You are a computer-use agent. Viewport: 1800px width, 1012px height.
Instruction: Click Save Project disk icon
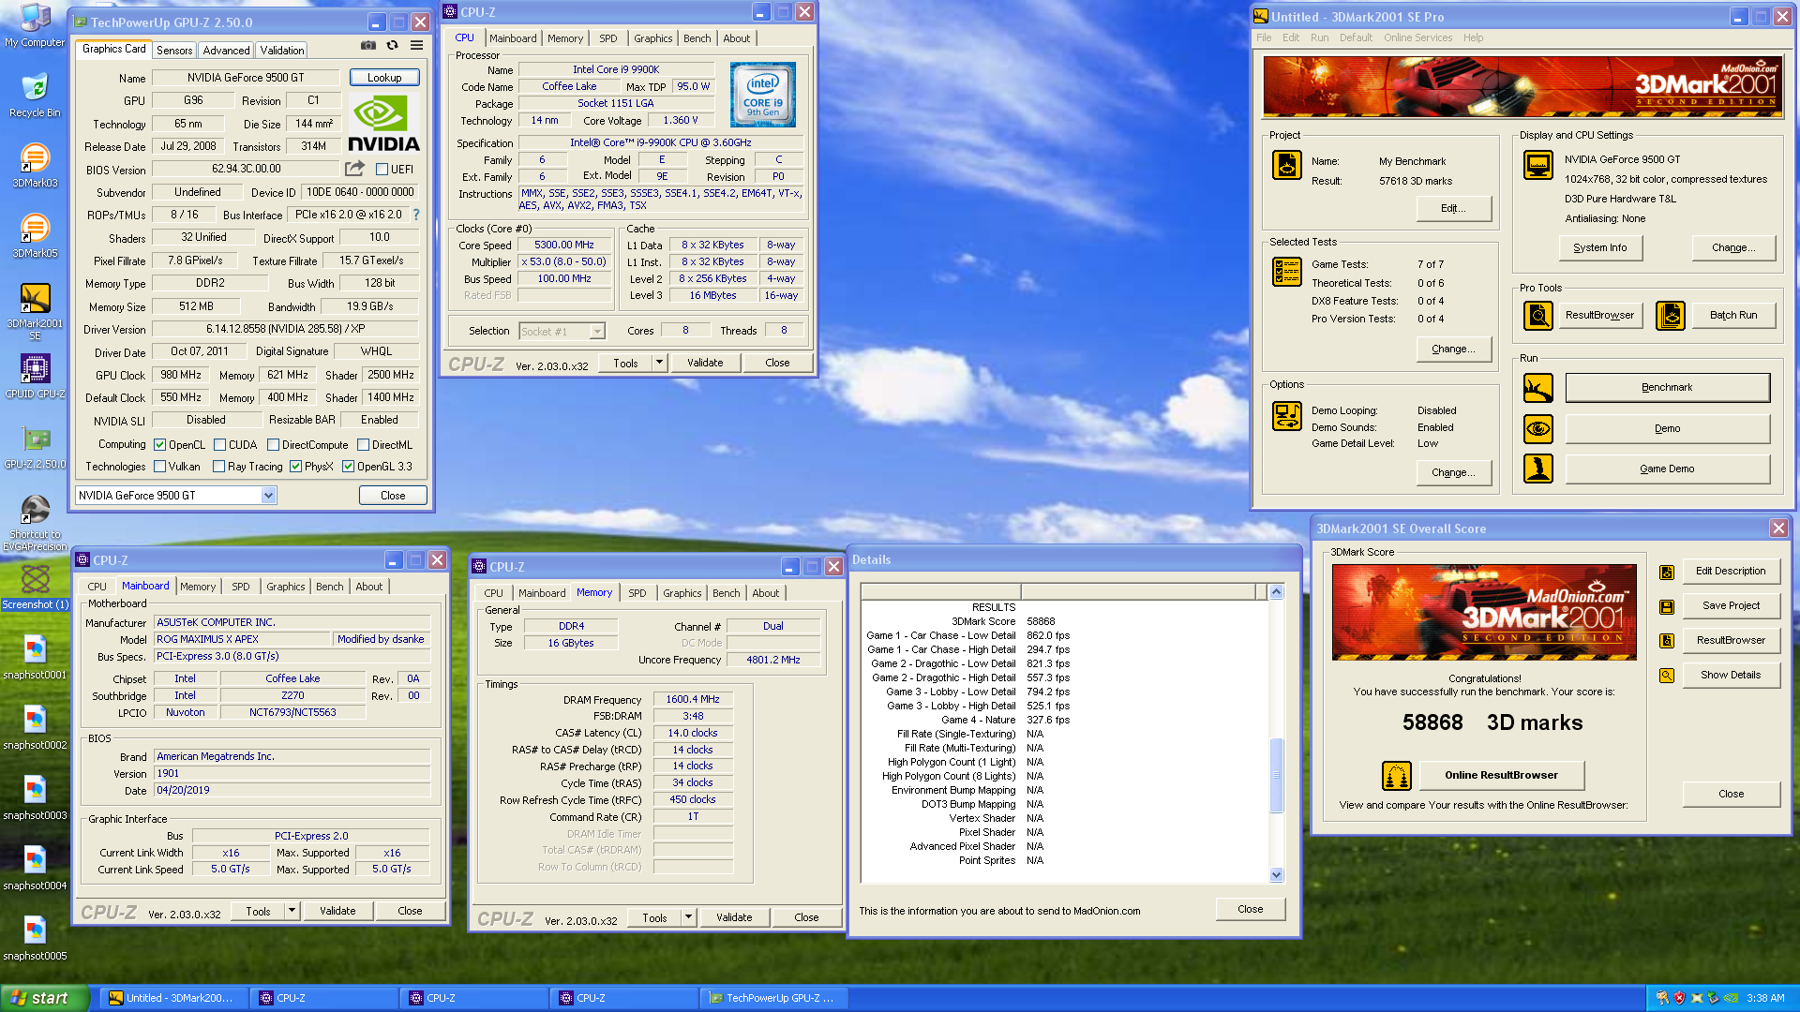1667,606
